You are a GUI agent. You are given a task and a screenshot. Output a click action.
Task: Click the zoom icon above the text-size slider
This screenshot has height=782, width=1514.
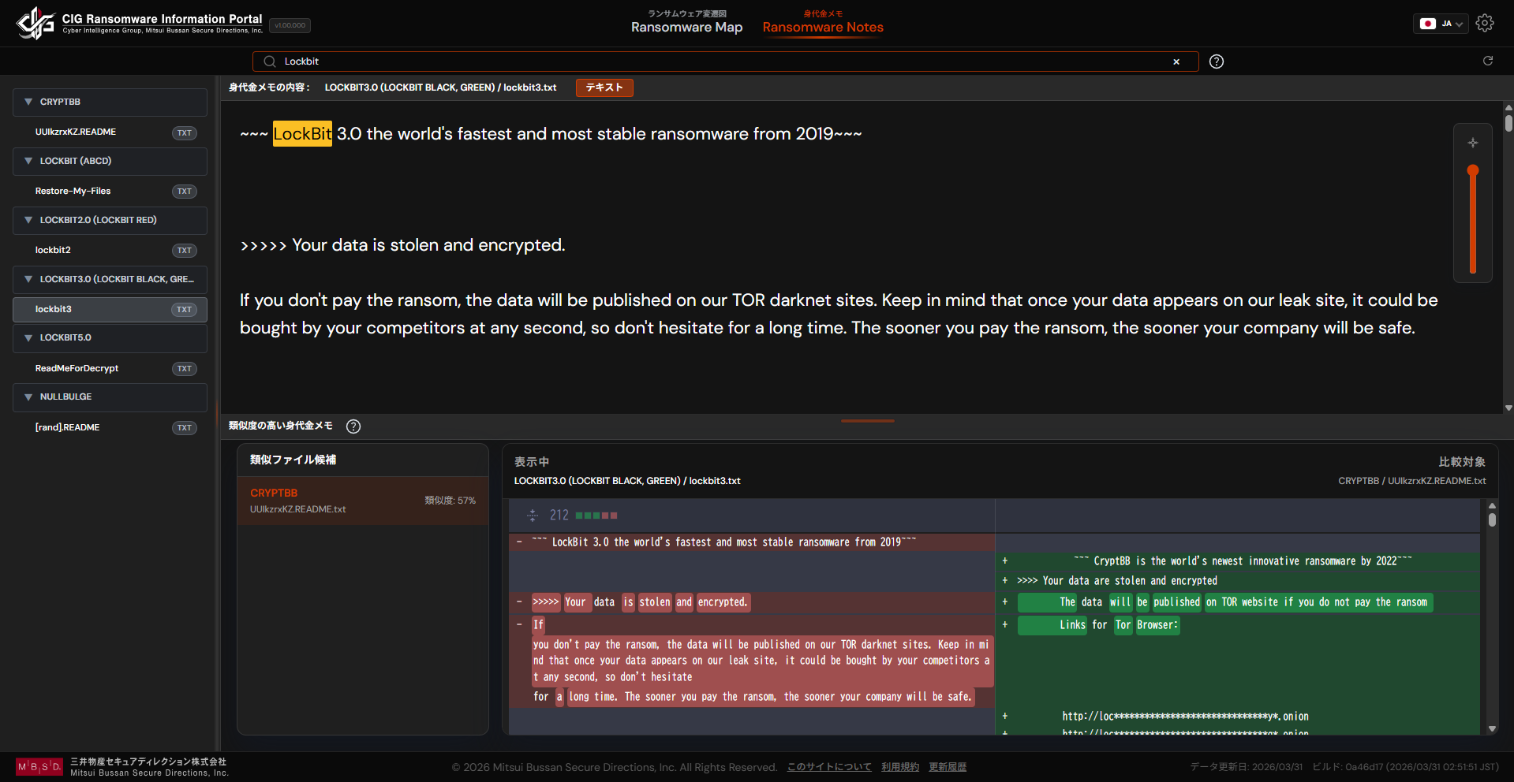pos(1473,143)
